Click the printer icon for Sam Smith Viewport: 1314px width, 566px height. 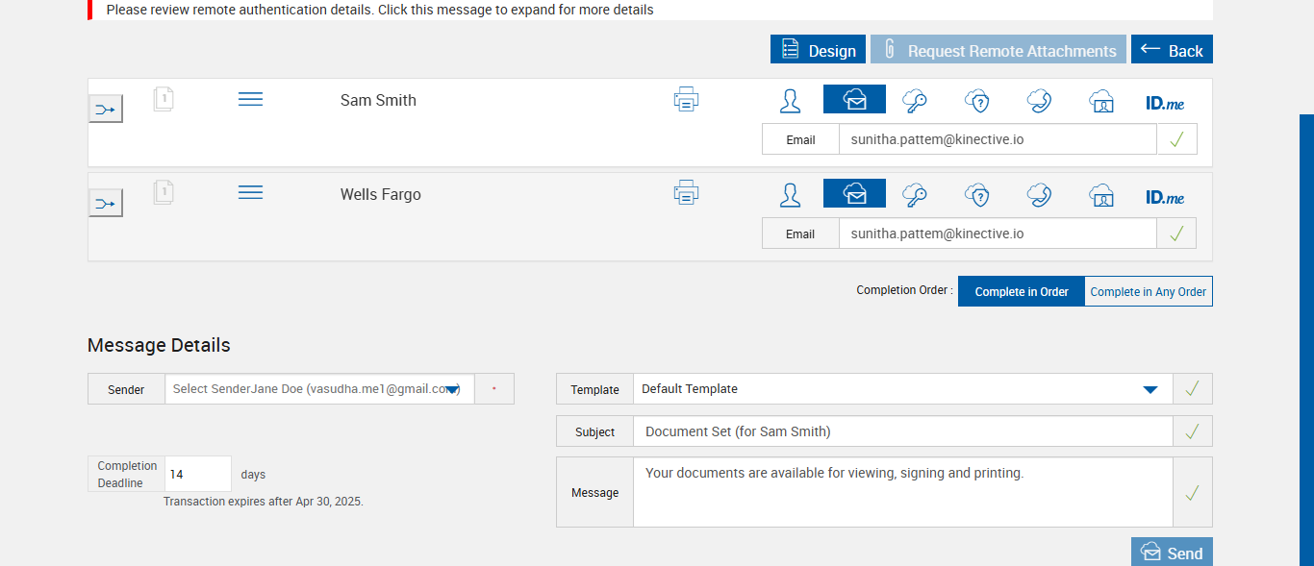(686, 100)
